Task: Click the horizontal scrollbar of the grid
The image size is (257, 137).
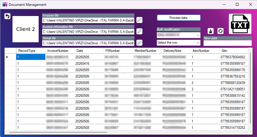Action: click(x=58, y=132)
